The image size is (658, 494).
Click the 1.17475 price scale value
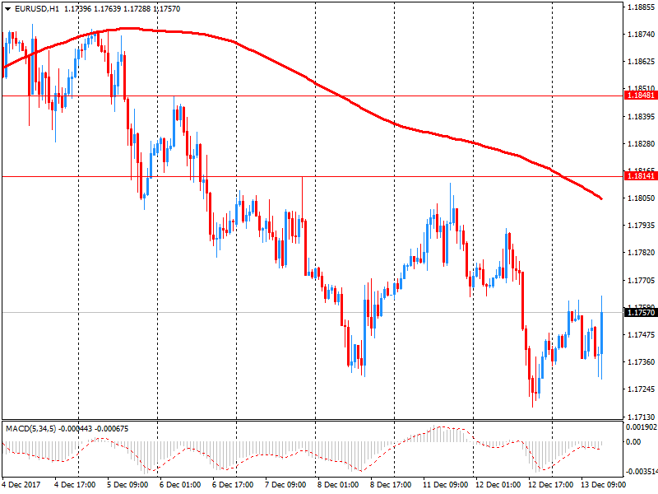[641, 335]
